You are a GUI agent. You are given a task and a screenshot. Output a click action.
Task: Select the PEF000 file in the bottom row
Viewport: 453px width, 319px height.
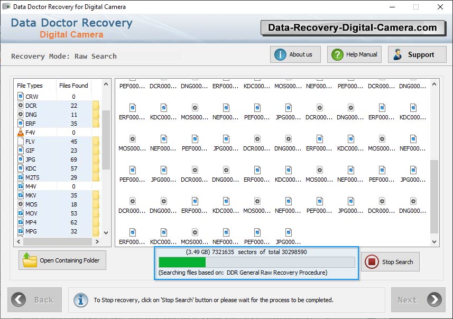(257, 237)
